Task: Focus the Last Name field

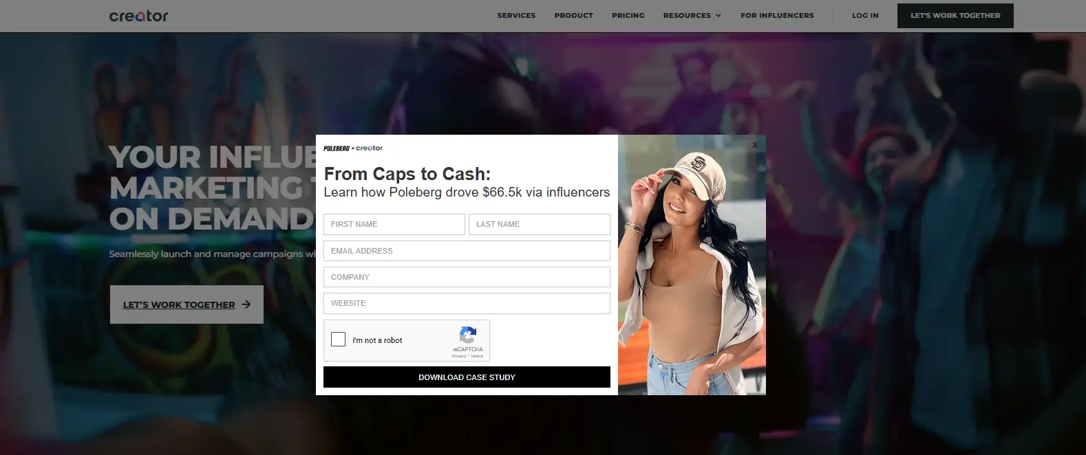Action: (540, 224)
